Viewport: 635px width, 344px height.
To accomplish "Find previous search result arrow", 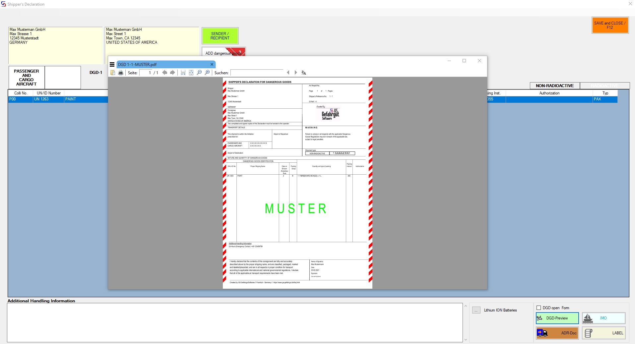I will click(x=288, y=73).
